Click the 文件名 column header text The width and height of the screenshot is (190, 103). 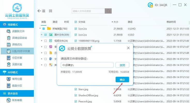pyautogui.click(x=82, y=22)
